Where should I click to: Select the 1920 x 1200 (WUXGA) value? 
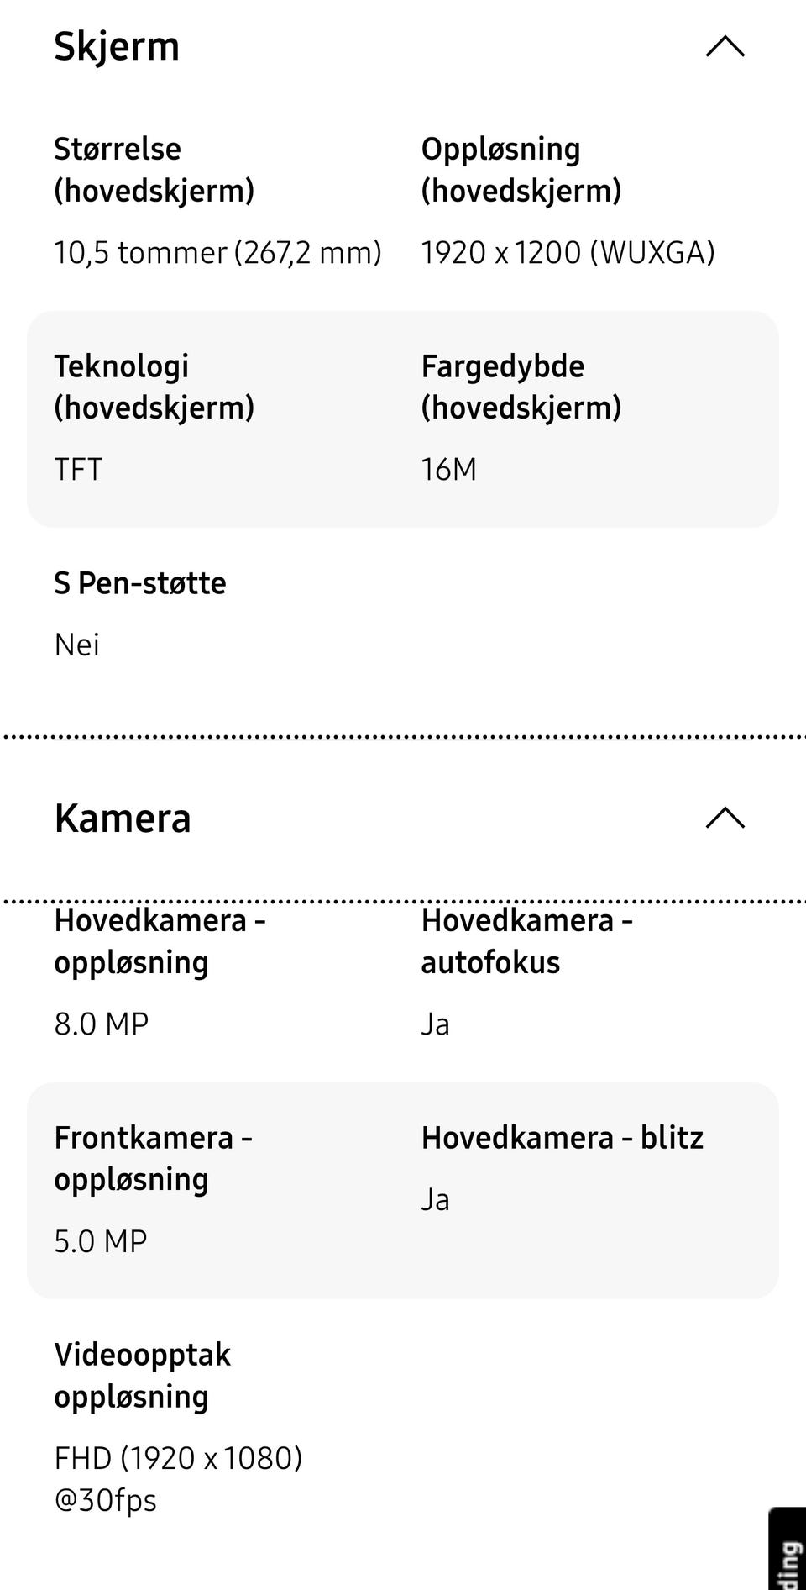coord(568,253)
